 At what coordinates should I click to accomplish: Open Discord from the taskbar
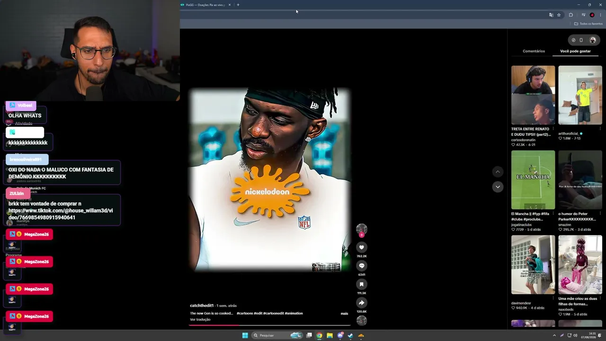click(x=340, y=335)
